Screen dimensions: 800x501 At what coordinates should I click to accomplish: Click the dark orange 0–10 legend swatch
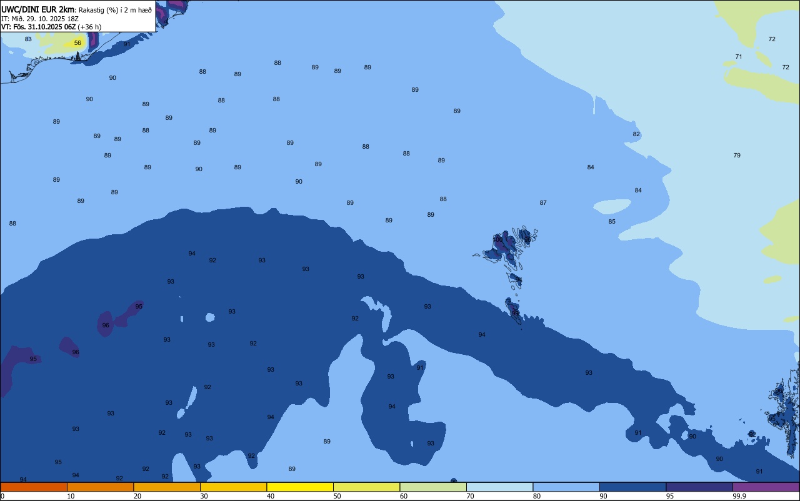34,487
